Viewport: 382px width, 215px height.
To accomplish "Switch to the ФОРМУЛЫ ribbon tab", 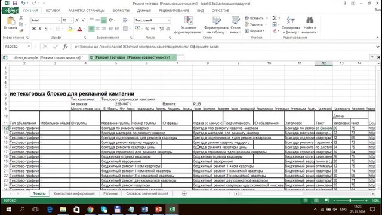I will click(x=121, y=11).
